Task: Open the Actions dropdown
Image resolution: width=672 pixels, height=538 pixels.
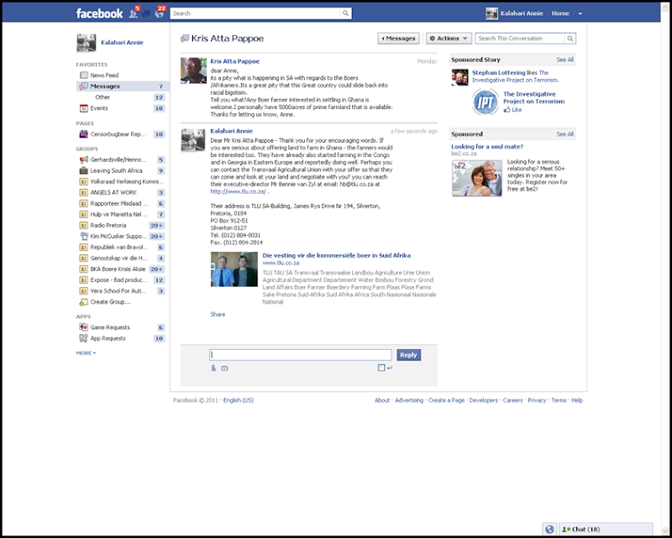Action: (449, 39)
